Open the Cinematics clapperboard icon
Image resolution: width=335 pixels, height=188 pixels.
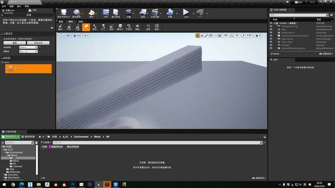tap(155, 14)
